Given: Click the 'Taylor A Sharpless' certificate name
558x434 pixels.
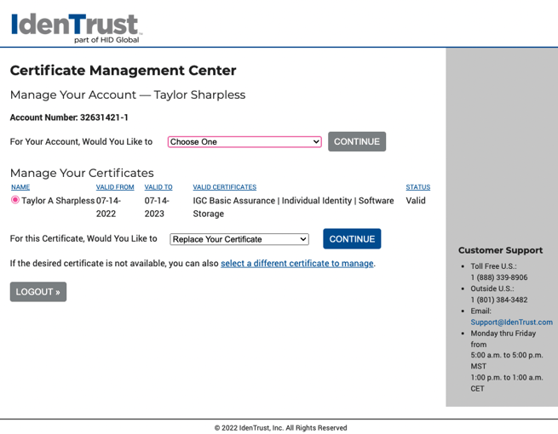Looking at the screenshot, I should [x=58, y=201].
